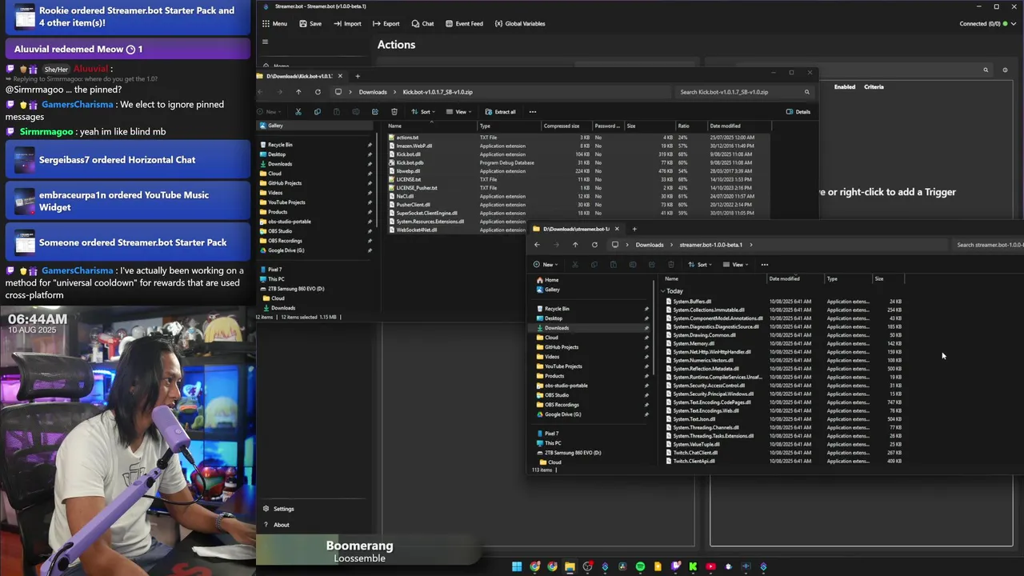
Task: Open GitHub Projects in Kick.bot window sidebar
Action: click(285, 183)
